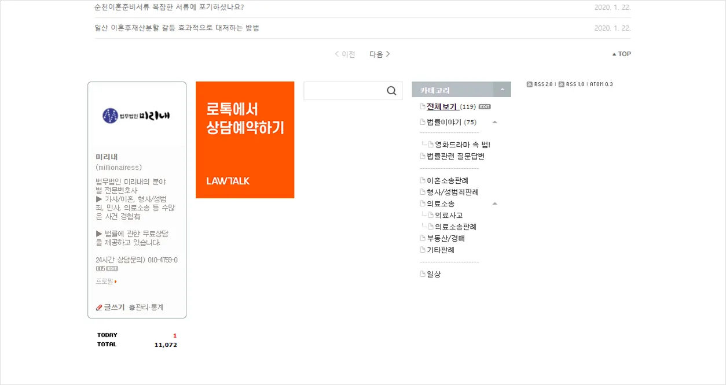726x385 pixels.
Task: Open the RSS 2.0 feed icon
Action: [529, 84]
